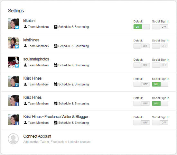Click Connect Account heading

coord(37,136)
